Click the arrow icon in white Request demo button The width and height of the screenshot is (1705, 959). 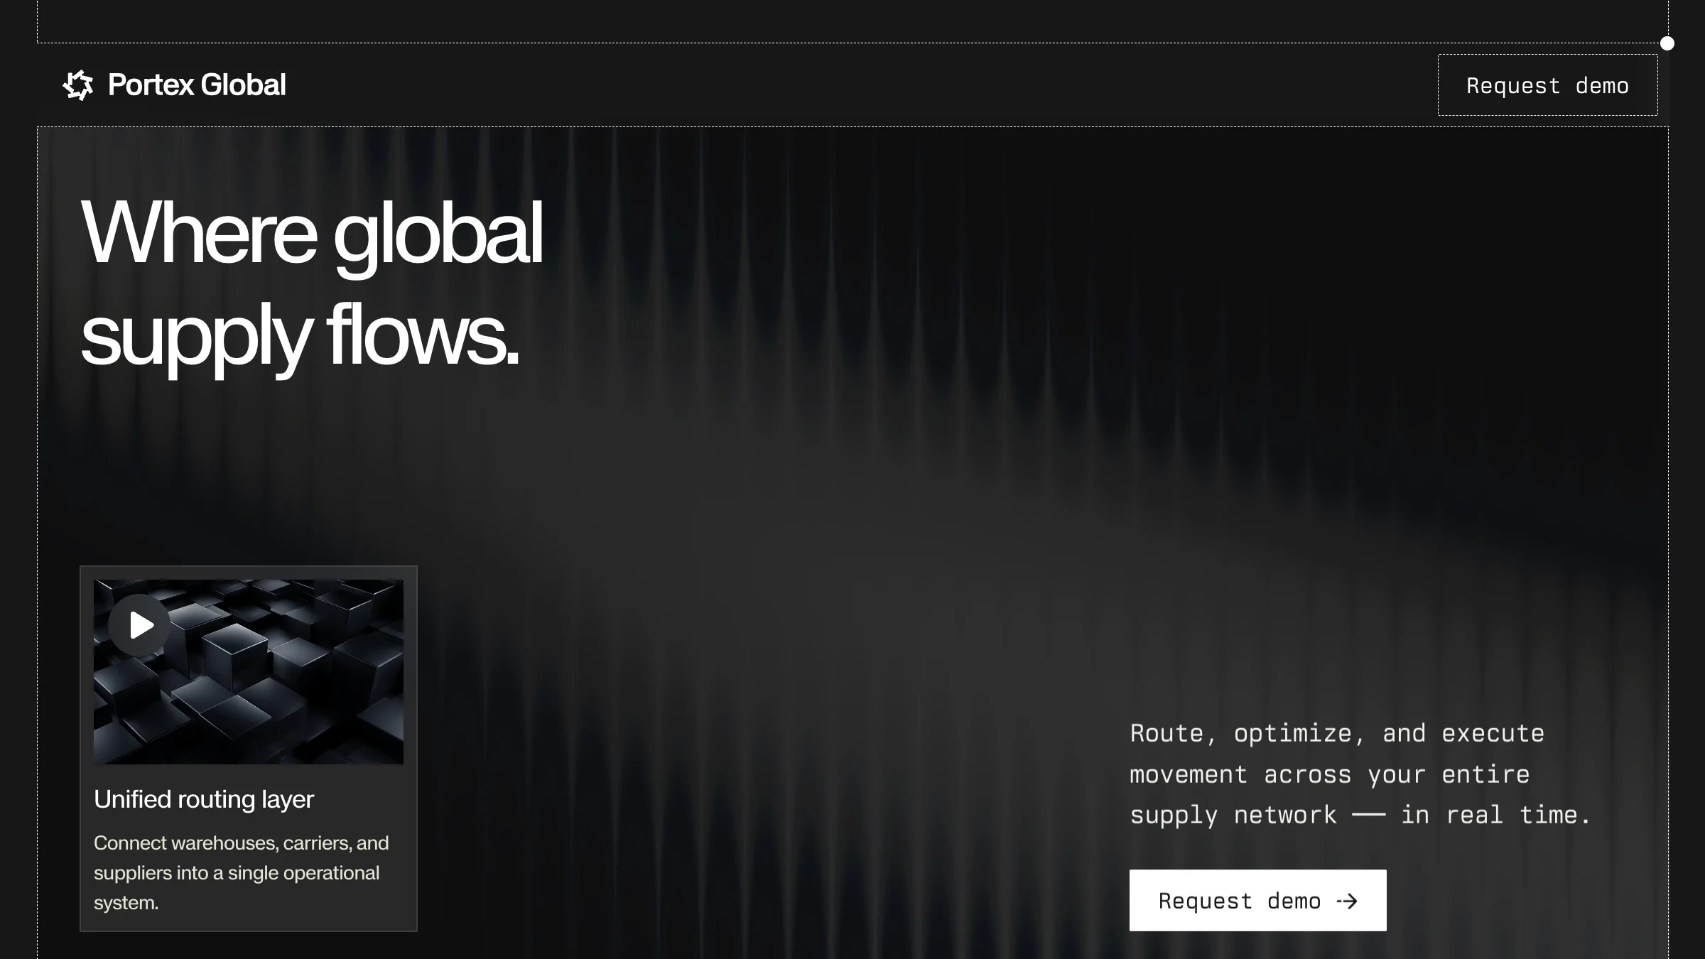pos(1347,901)
